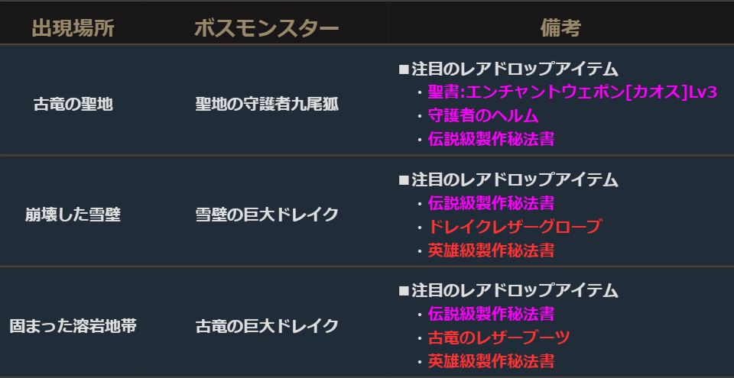Select the 聖地の守護者九尾狐 boss name
This screenshot has width=734, height=378.
pyautogui.click(x=266, y=105)
